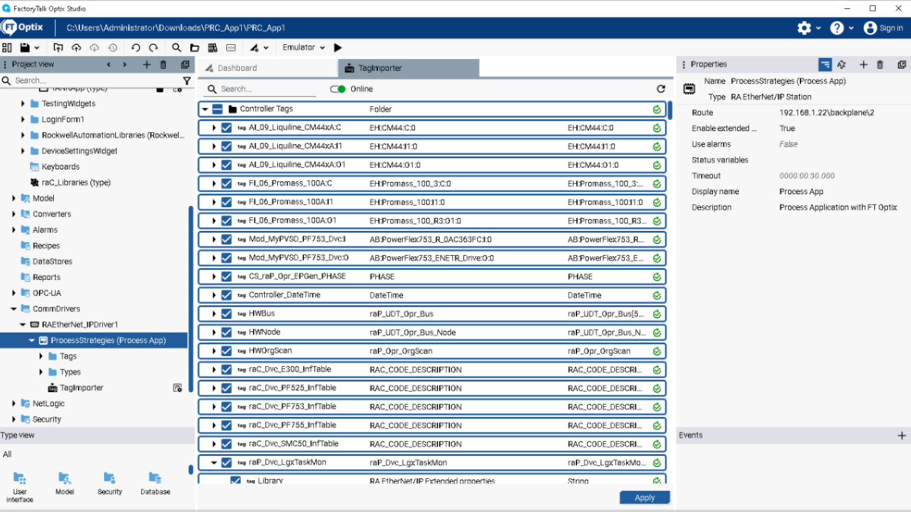
Task: Click the Save project icon
Action: coord(25,48)
